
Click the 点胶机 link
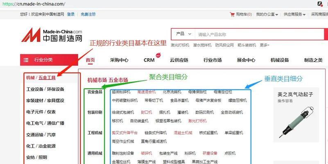click(230, 153)
